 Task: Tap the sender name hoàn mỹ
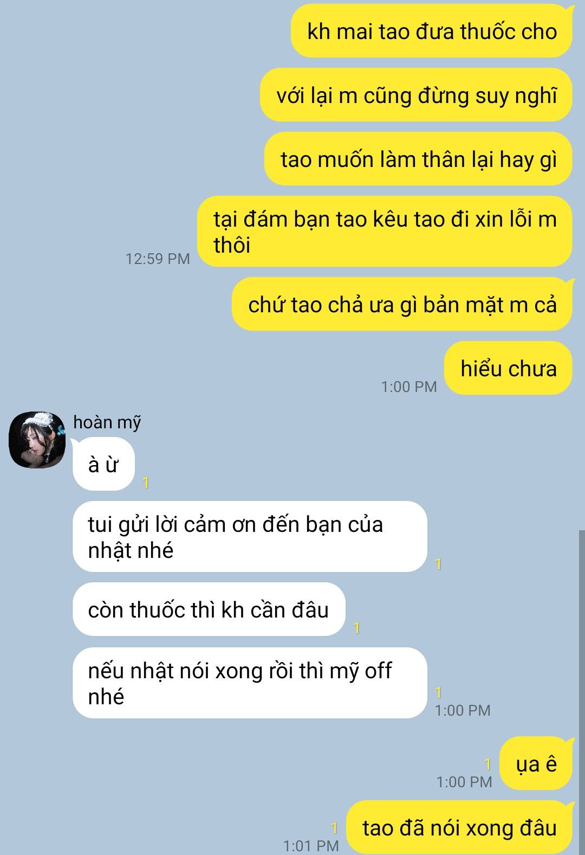pyautogui.click(x=107, y=422)
